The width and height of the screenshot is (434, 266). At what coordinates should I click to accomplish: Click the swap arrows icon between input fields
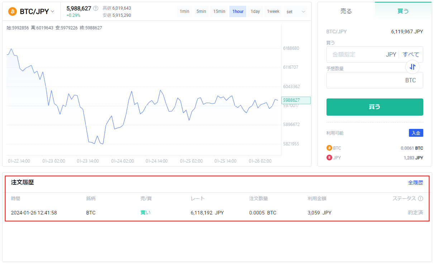[x=412, y=67]
